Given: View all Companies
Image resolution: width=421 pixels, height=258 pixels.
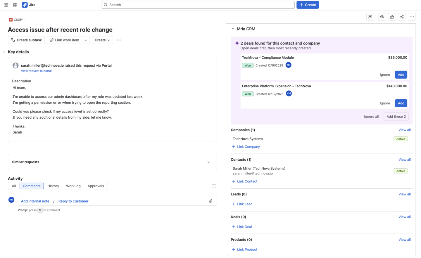Looking at the screenshot, I should click(x=405, y=130).
